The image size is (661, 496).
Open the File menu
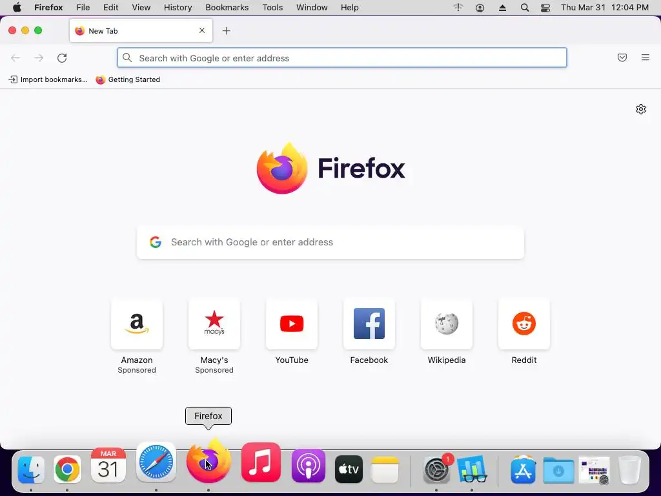coord(83,8)
